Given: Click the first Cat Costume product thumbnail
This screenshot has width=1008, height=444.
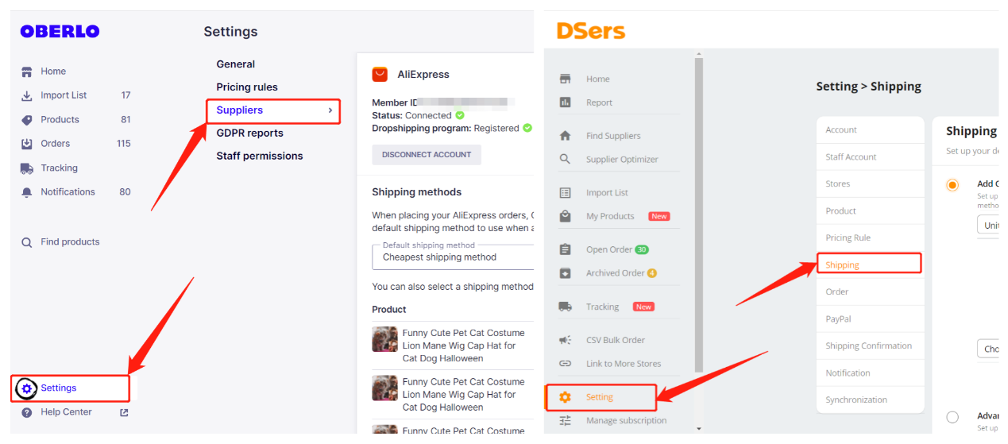Looking at the screenshot, I should 384,339.
